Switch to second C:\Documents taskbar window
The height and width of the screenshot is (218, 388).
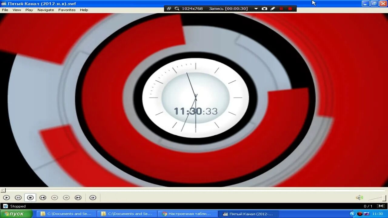[127, 214]
